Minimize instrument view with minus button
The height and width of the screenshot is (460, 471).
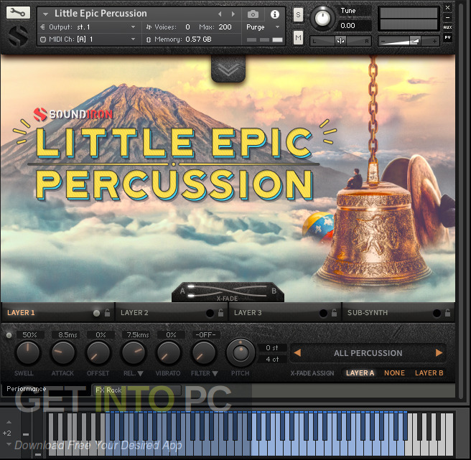(447, 17)
